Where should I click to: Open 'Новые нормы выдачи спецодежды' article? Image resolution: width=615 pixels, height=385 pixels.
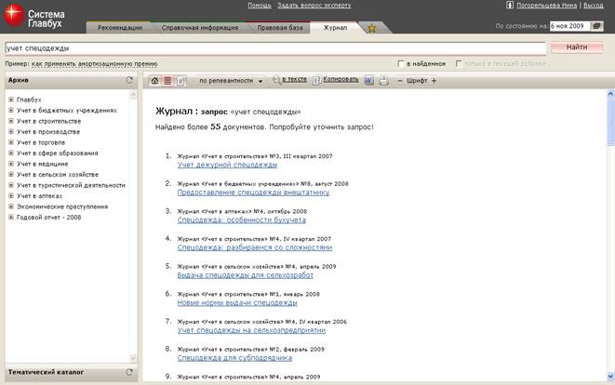pyautogui.click(x=237, y=302)
